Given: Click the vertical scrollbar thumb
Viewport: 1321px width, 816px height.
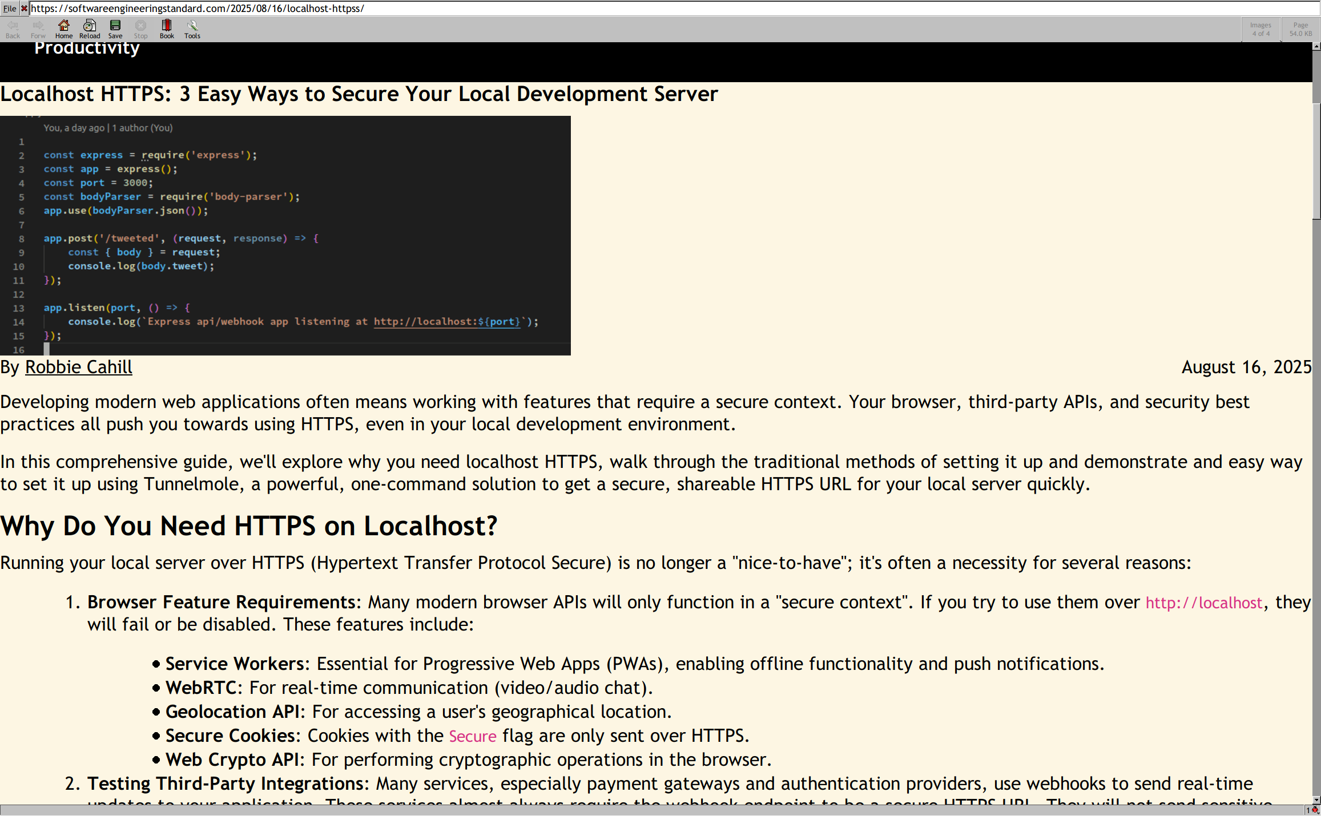Looking at the screenshot, I should 1316,160.
